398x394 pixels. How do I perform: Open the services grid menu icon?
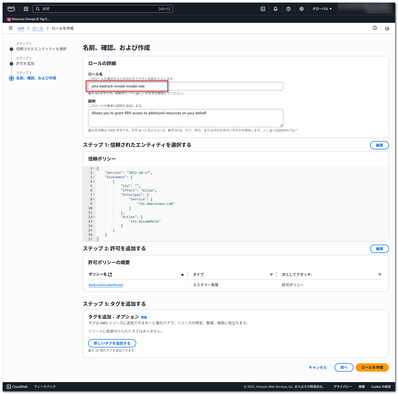click(x=26, y=9)
